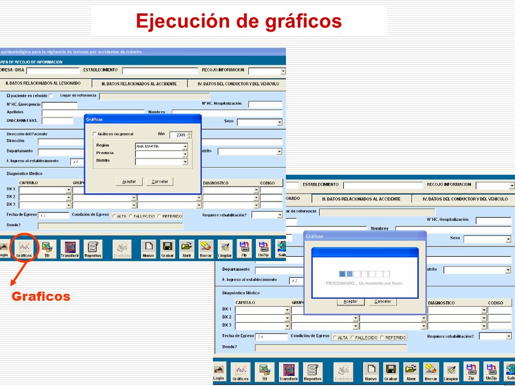515x386 pixels.
Task: Click Cancelar behind the Procesando popup
Action: pos(383,302)
